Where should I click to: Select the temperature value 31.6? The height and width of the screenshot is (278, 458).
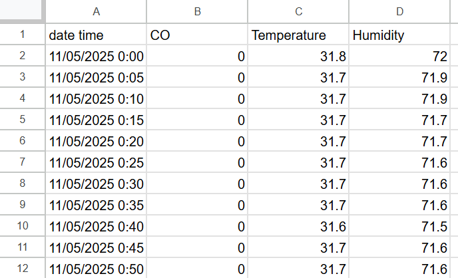pyautogui.click(x=298, y=227)
